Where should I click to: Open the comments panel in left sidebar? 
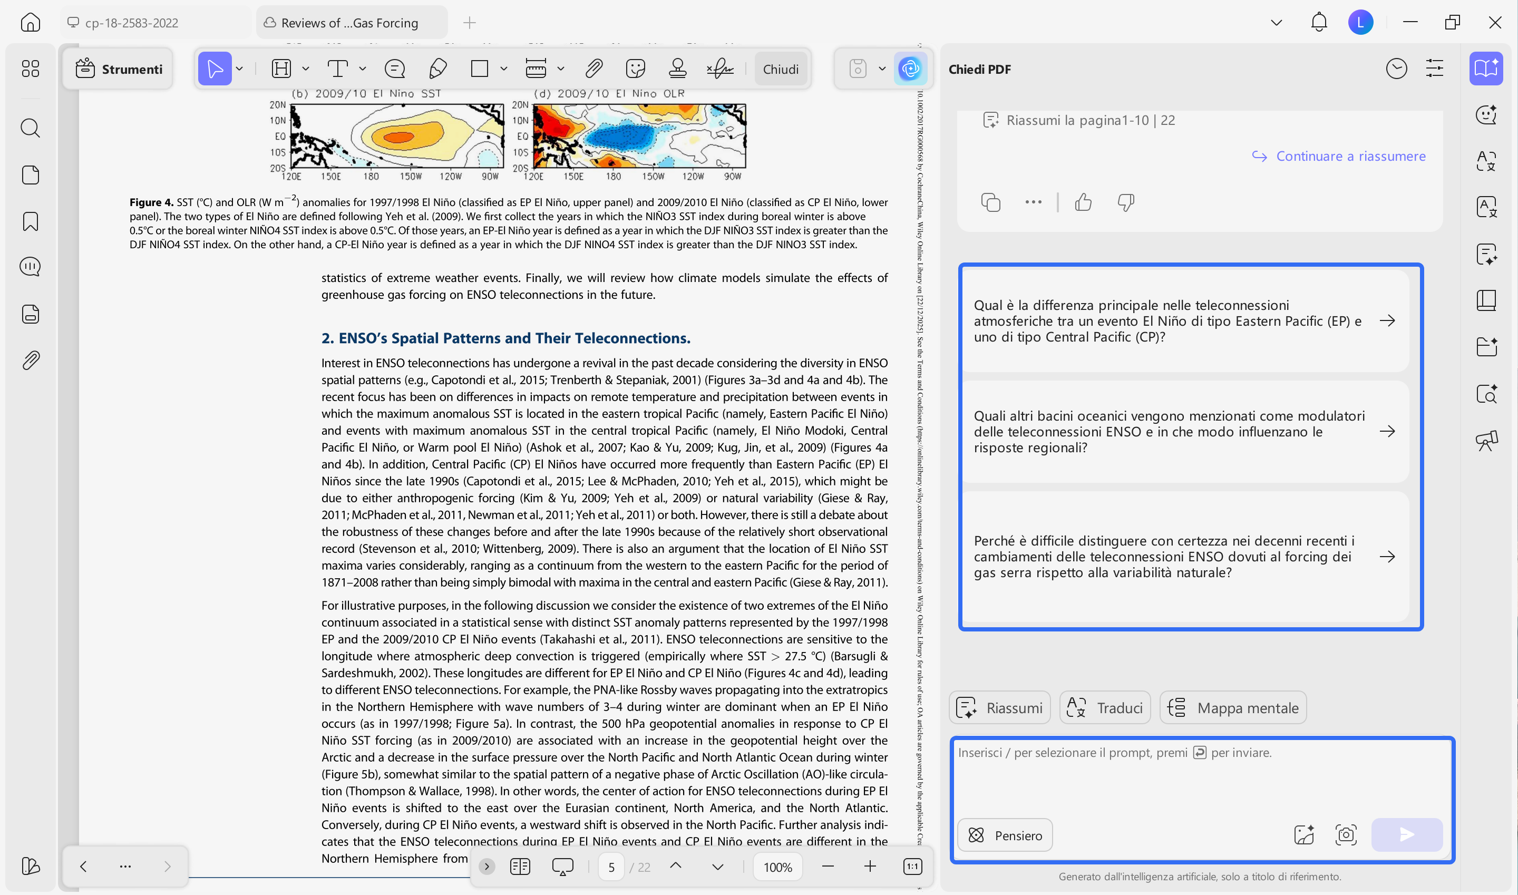coord(30,267)
